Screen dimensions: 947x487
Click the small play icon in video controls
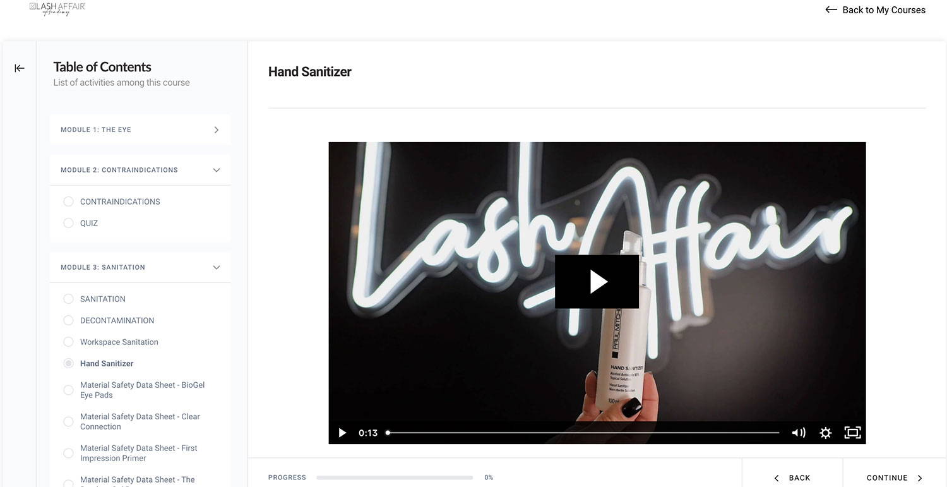pyautogui.click(x=342, y=433)
